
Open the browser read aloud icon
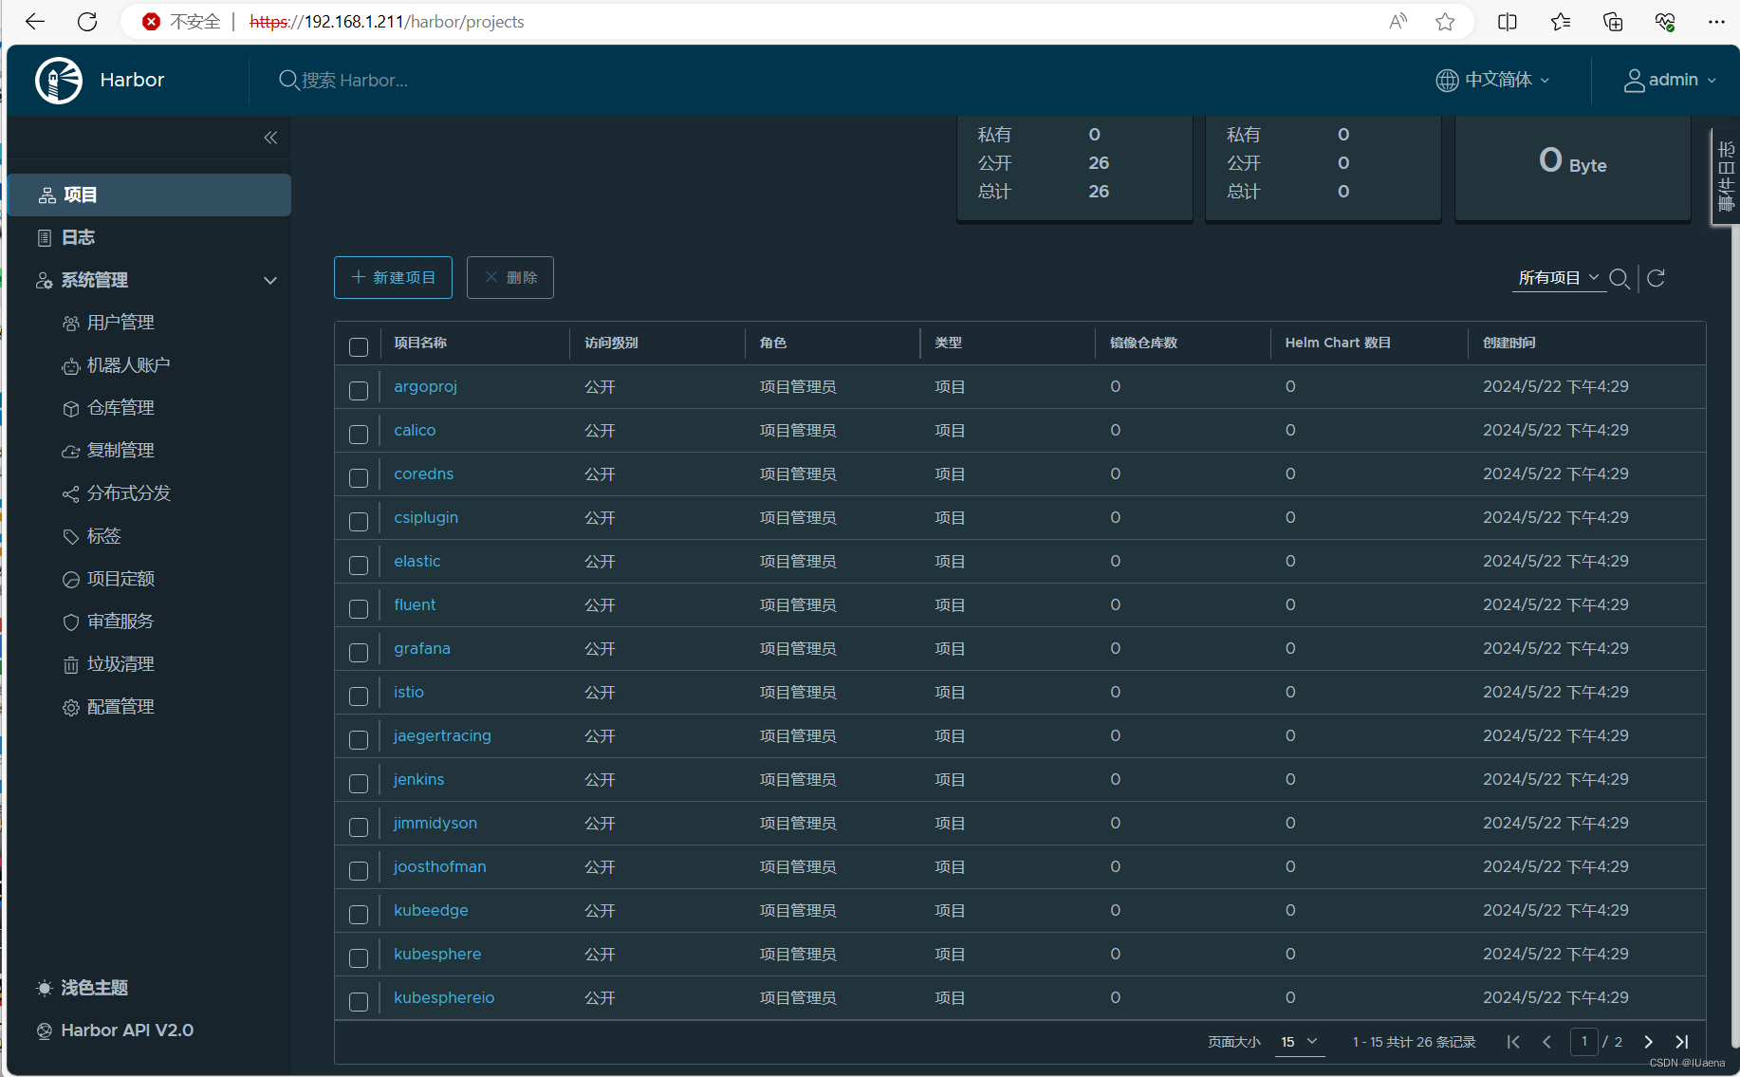pos(1398,21)
